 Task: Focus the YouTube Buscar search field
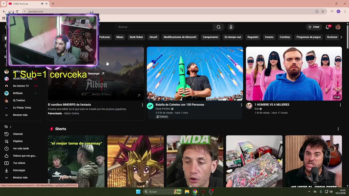point(164,27)
